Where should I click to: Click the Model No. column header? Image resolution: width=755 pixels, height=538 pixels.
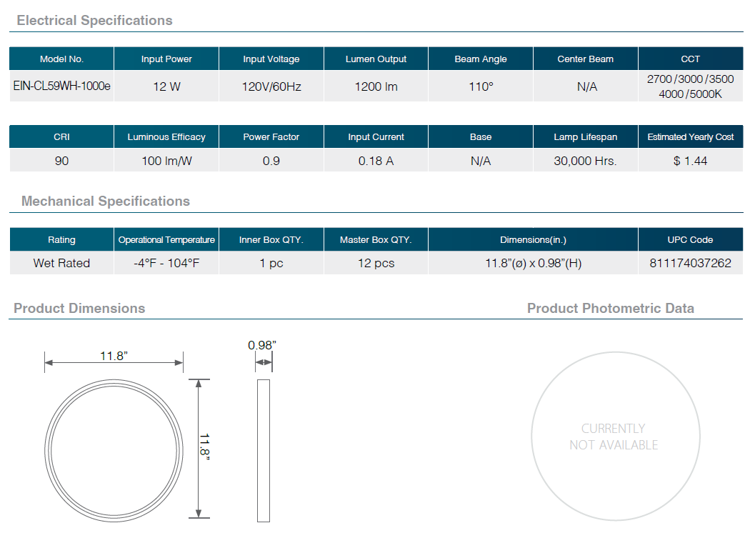tap(61, 59)
